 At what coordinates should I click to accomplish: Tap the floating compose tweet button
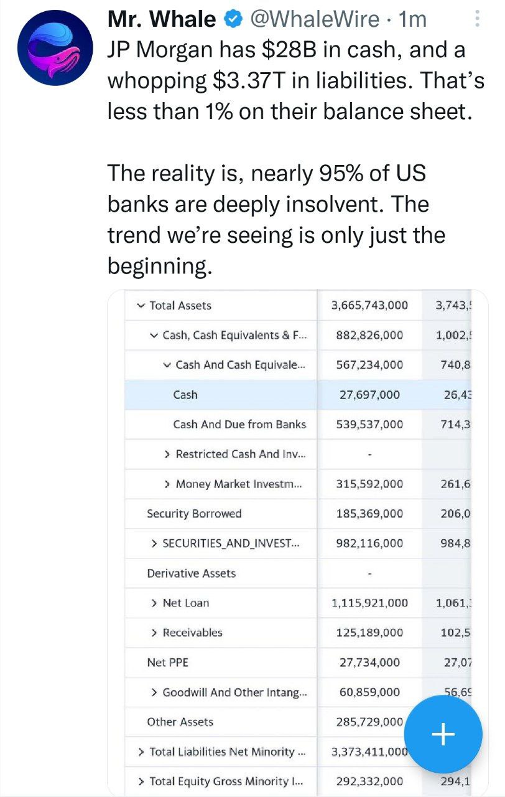pyautogui.click(x=443, y=735)
